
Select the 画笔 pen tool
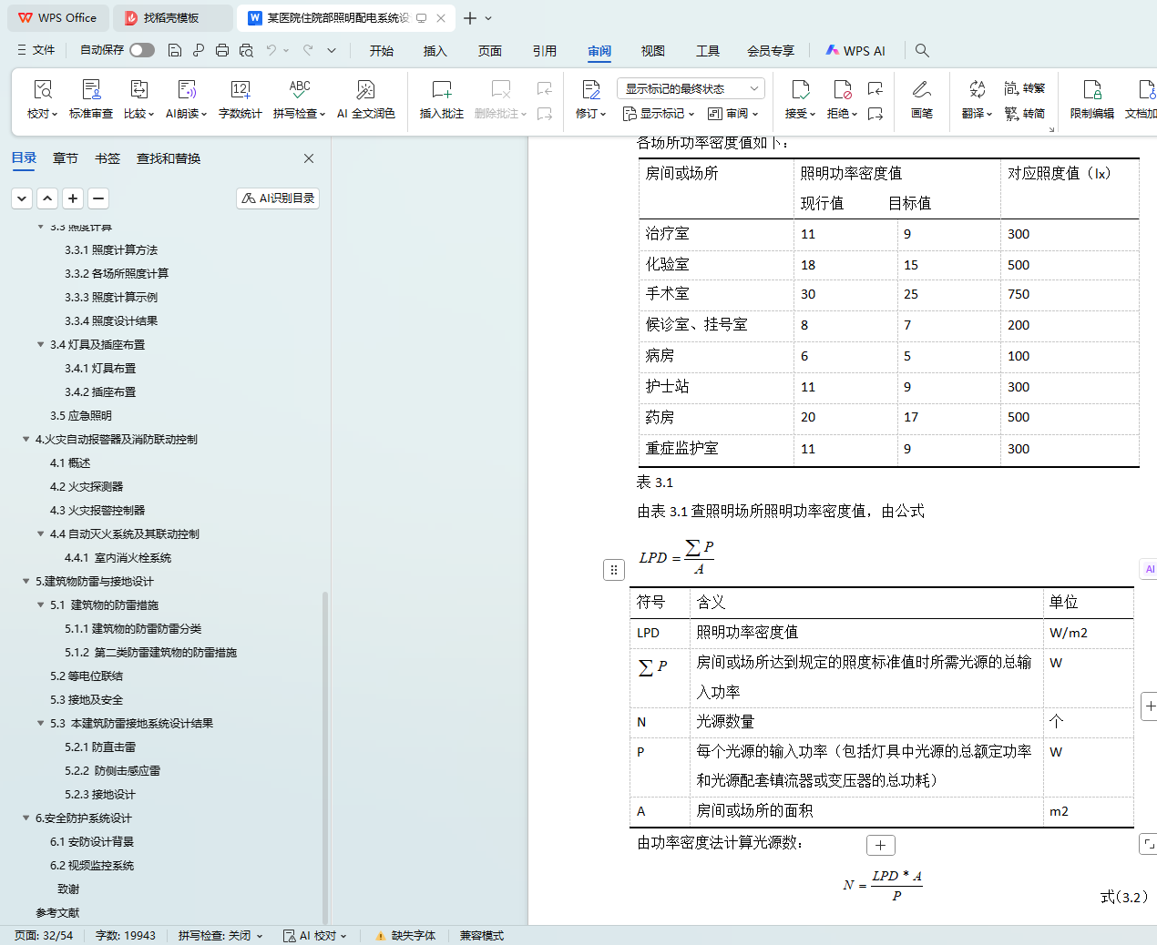coord(922,99)
